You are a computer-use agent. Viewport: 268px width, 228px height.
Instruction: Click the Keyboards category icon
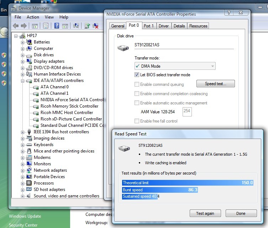point(29,145)
